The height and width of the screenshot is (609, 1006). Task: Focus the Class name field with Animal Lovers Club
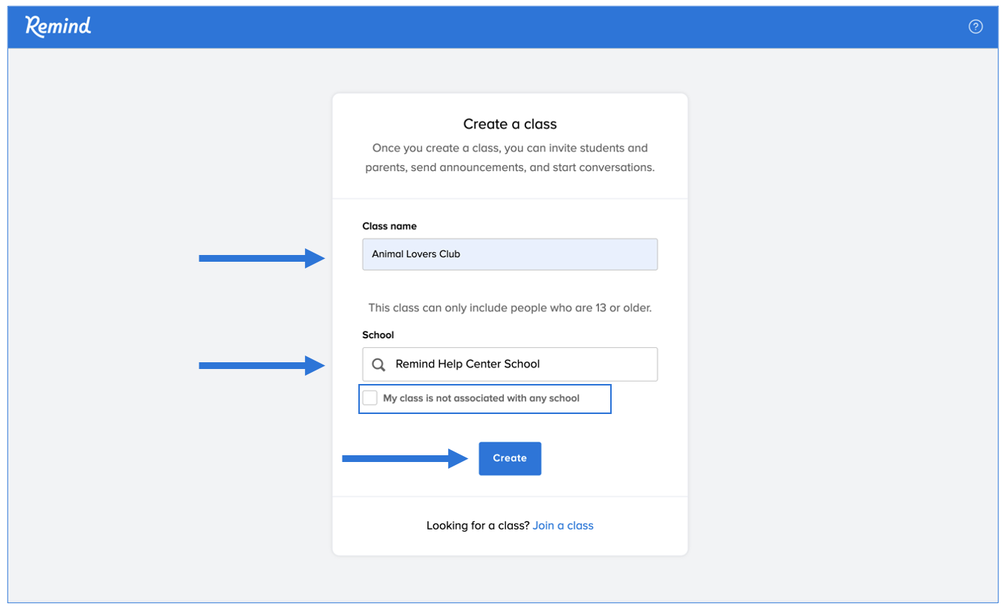point(510,254)
